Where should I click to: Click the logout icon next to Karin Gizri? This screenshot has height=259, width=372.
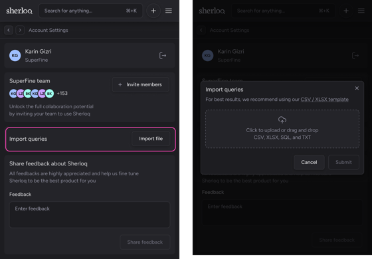[x=163, y=56]
